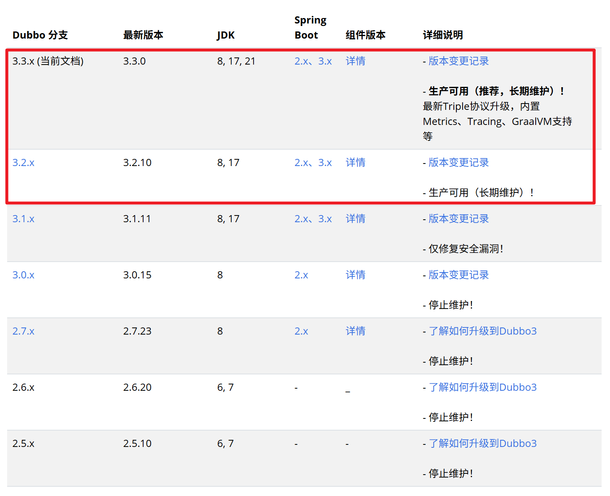Open the 3.2.x branch link

24,163
